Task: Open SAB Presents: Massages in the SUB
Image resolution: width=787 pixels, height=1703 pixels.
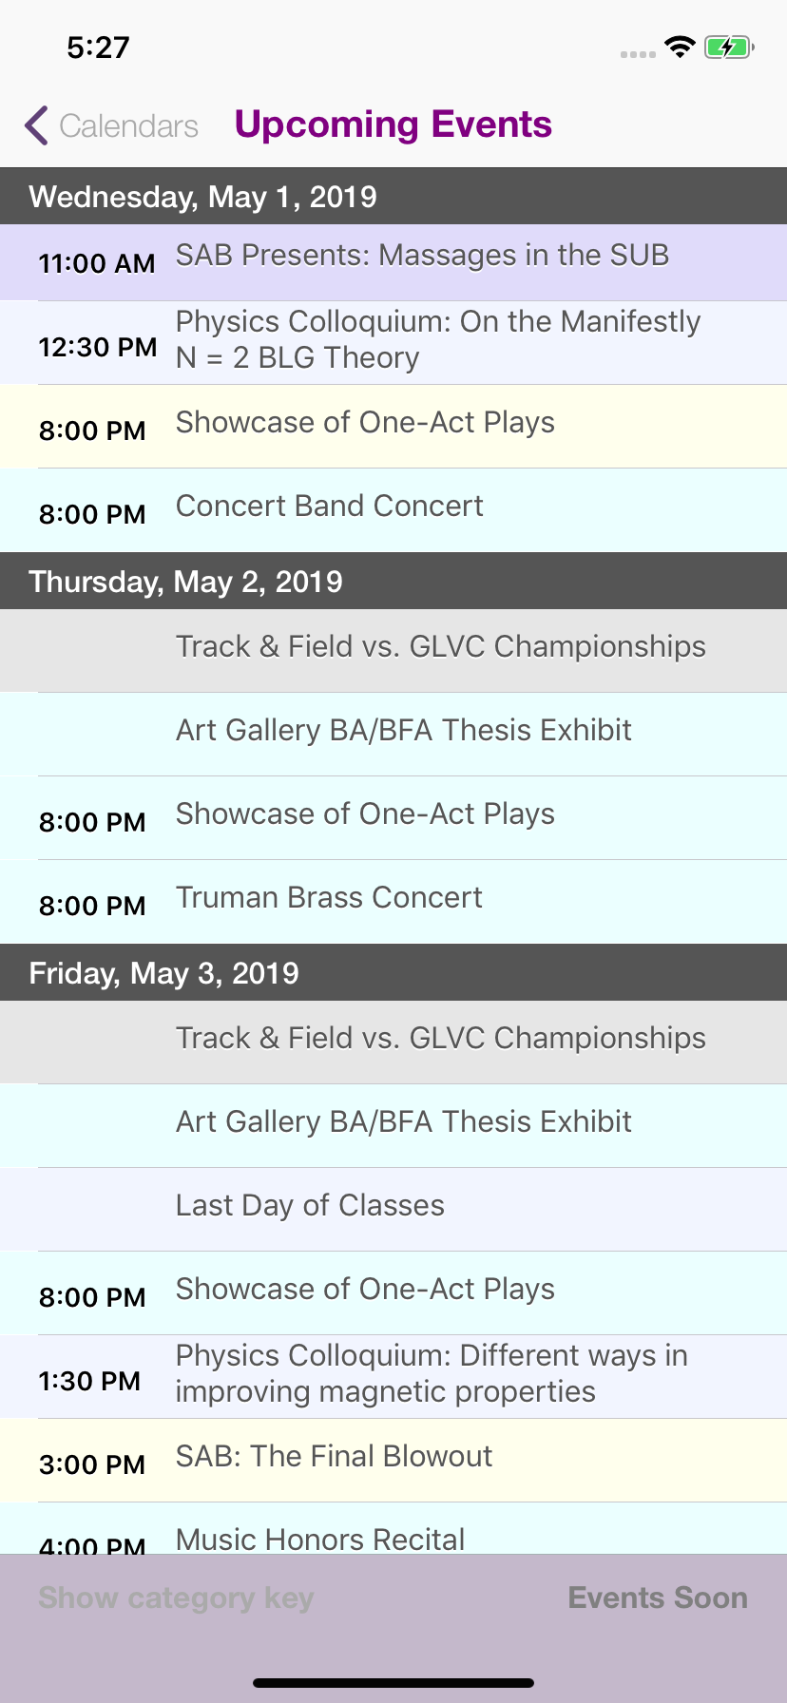Action: point(422,256)
